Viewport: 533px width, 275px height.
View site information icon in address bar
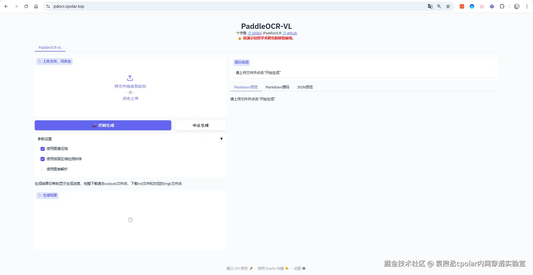click(48, 6)
